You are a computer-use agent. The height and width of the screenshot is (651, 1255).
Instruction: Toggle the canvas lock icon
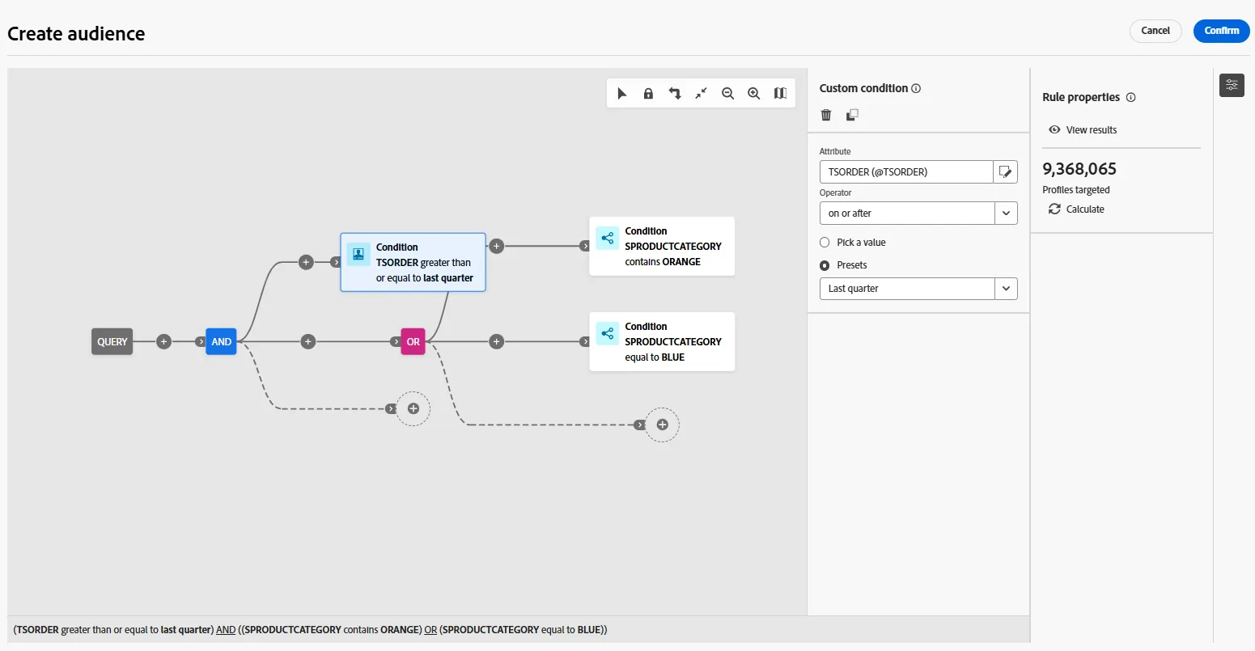click(x=648, y=94)
